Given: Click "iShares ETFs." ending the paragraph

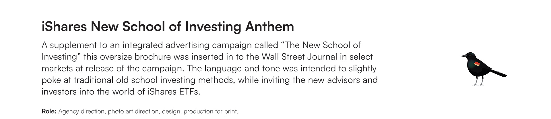Looking at the screenshot, I should tap(174, 92).
